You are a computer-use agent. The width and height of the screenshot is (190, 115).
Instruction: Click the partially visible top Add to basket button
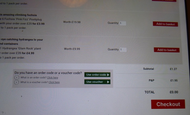tap(164, 1)
